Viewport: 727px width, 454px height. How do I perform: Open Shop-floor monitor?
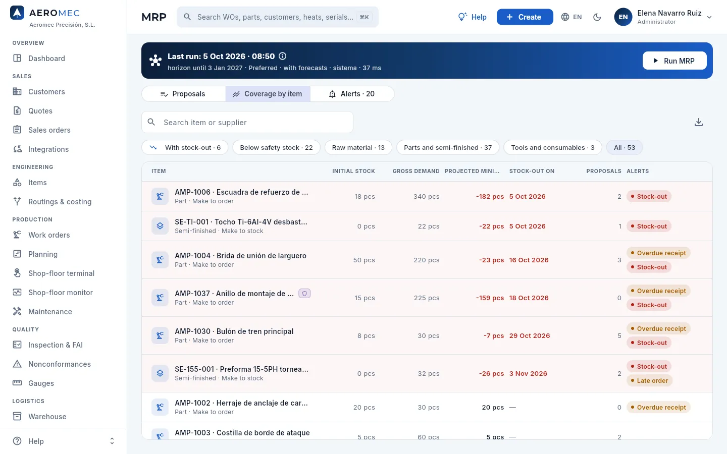63,293
